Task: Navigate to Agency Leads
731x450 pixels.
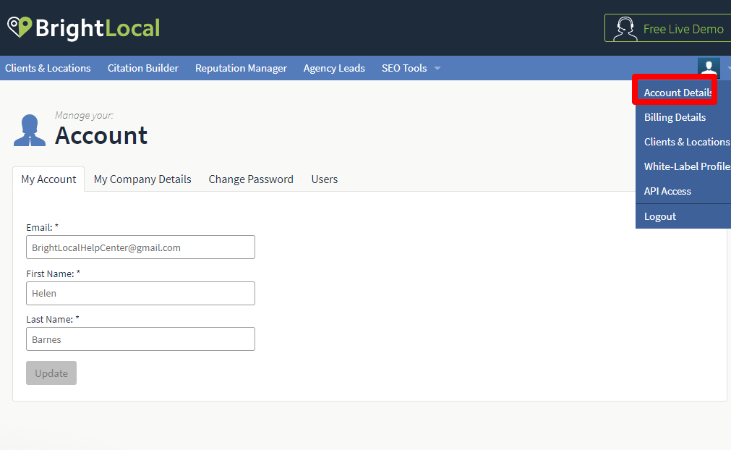Action: tap(334, 68)
